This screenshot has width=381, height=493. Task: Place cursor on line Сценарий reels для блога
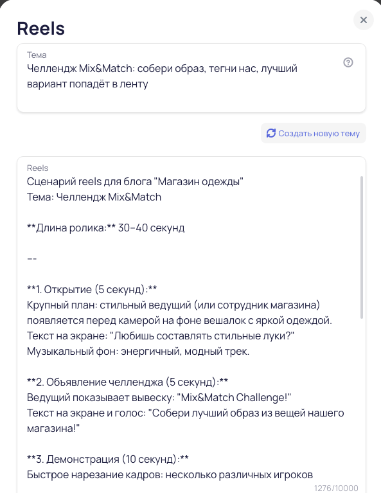135,181
